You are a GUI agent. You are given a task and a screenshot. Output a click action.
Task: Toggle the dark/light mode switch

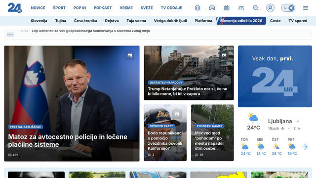tap(288, 8)
